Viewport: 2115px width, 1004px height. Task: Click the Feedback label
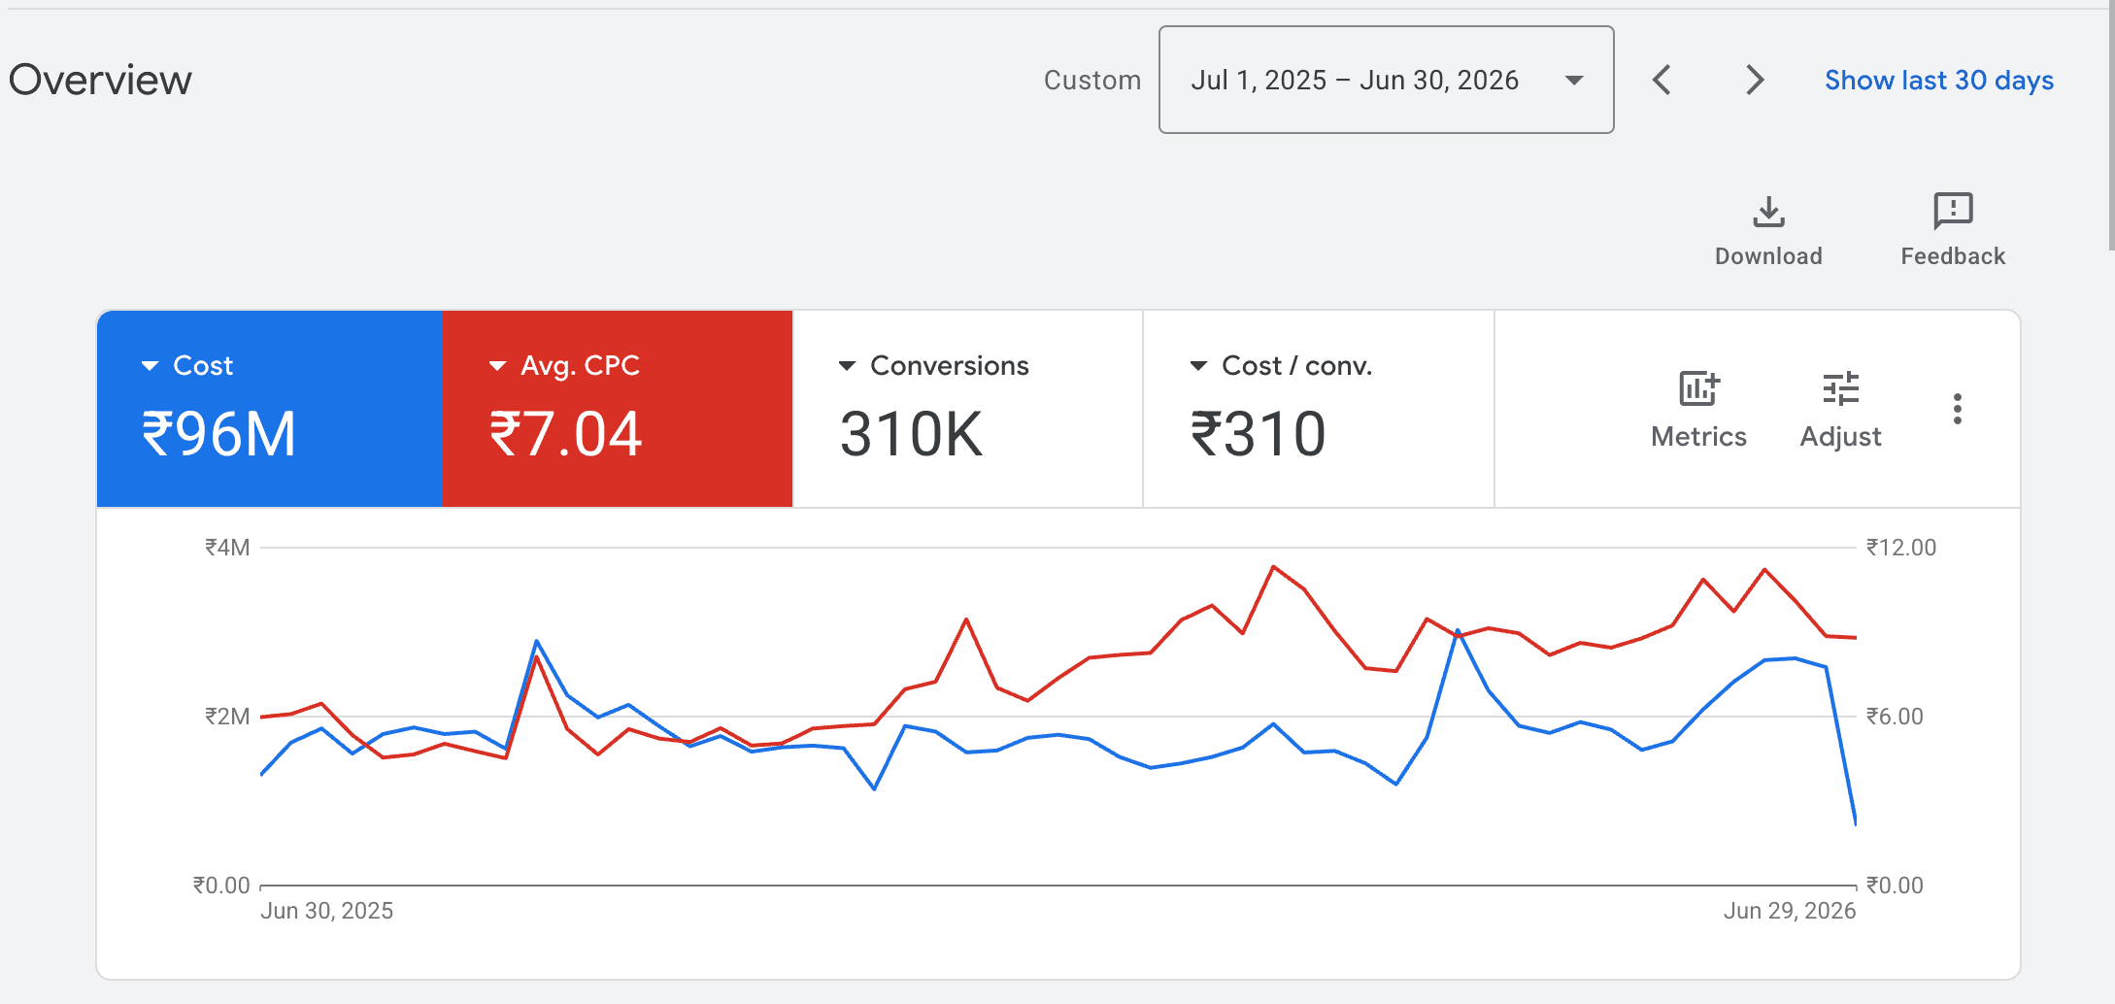click(1953, 256)
